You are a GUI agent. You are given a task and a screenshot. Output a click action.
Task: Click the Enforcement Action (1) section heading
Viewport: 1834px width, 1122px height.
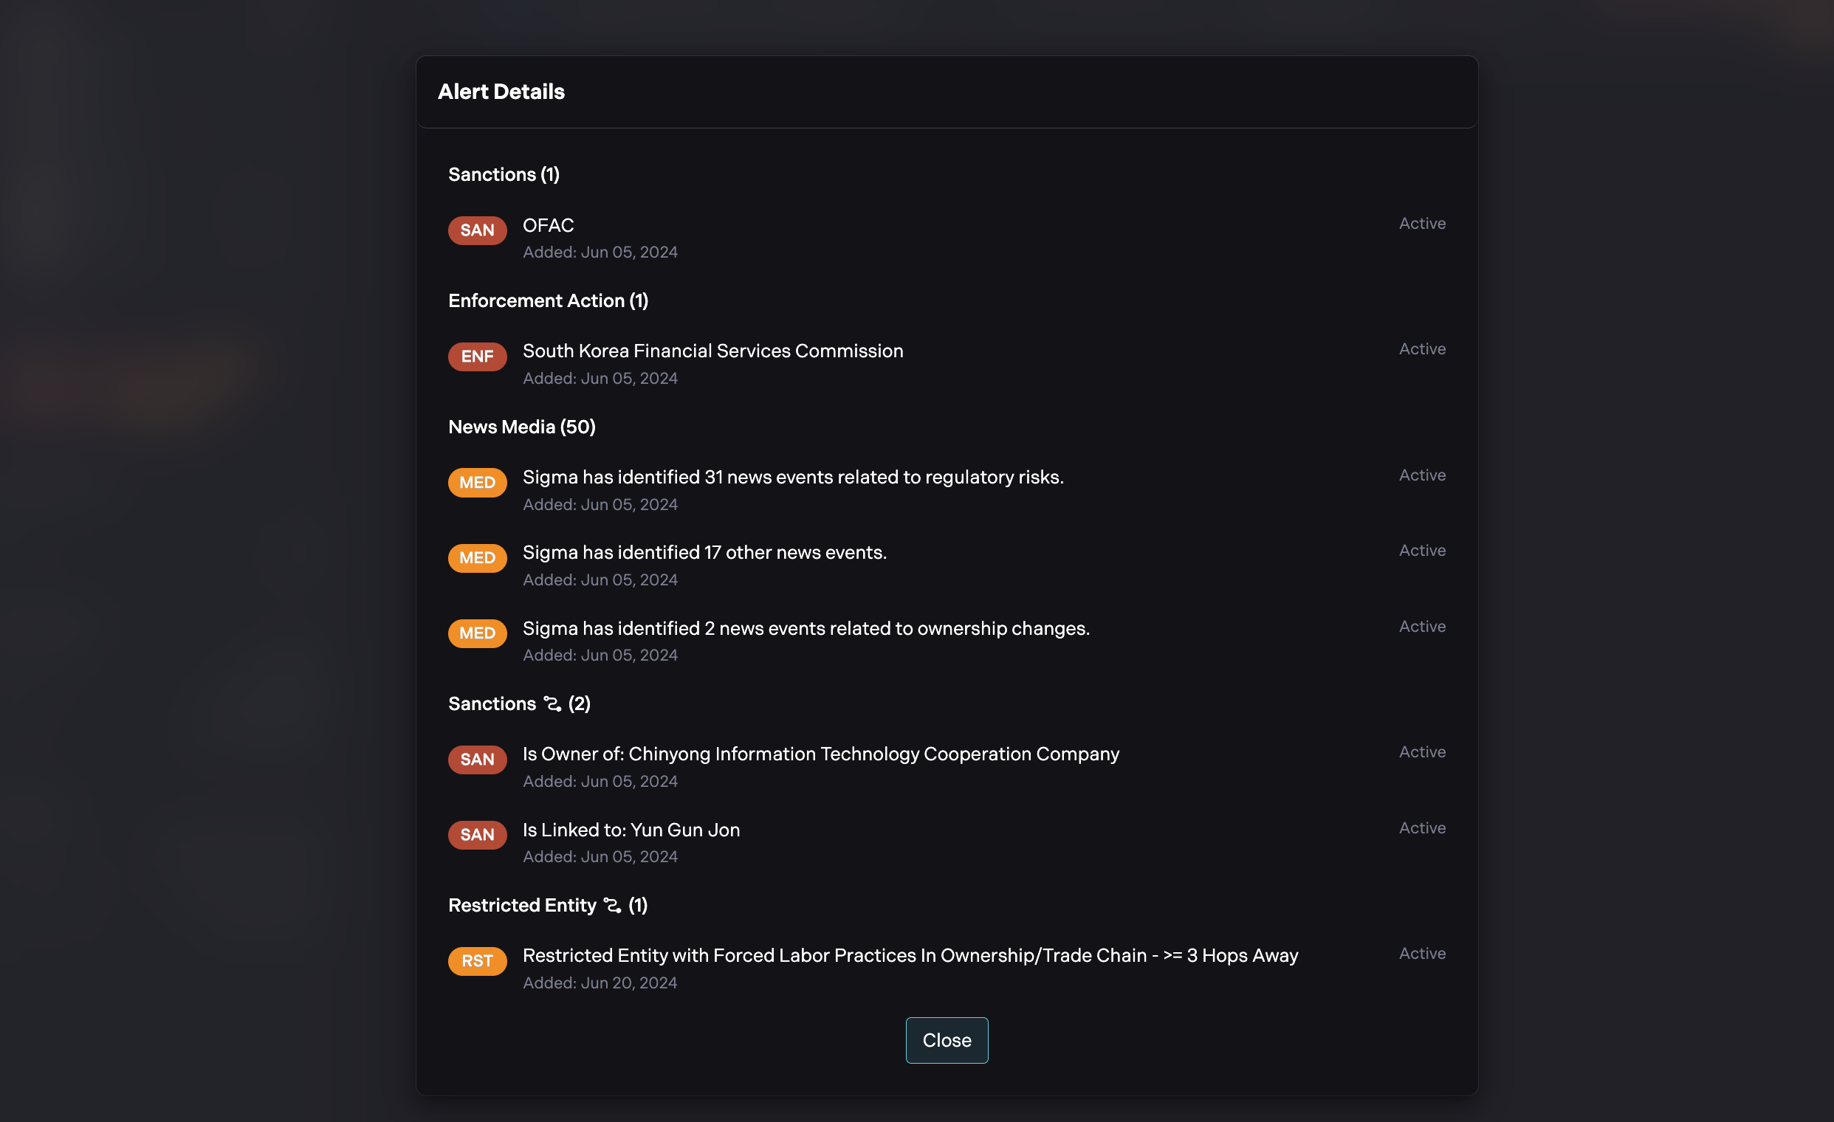pyautogui.click(x=548, y=300)
